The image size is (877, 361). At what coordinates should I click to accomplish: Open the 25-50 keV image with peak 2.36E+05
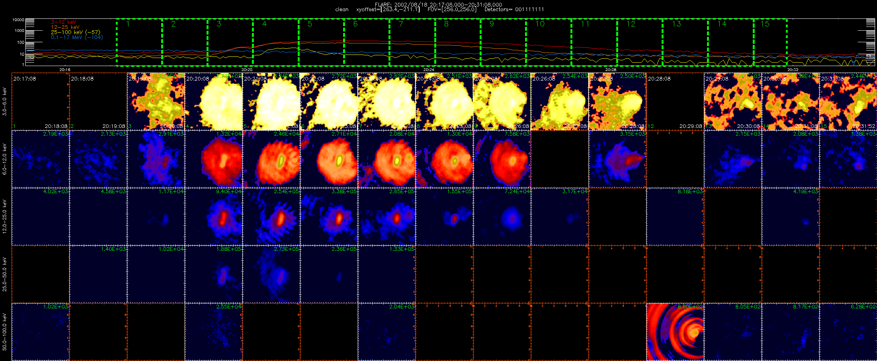pos(329,274)
